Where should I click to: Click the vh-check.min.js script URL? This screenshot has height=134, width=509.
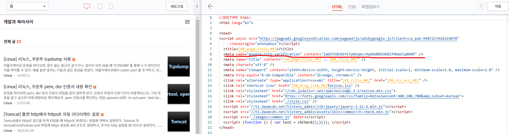click(x=320, y=112)
